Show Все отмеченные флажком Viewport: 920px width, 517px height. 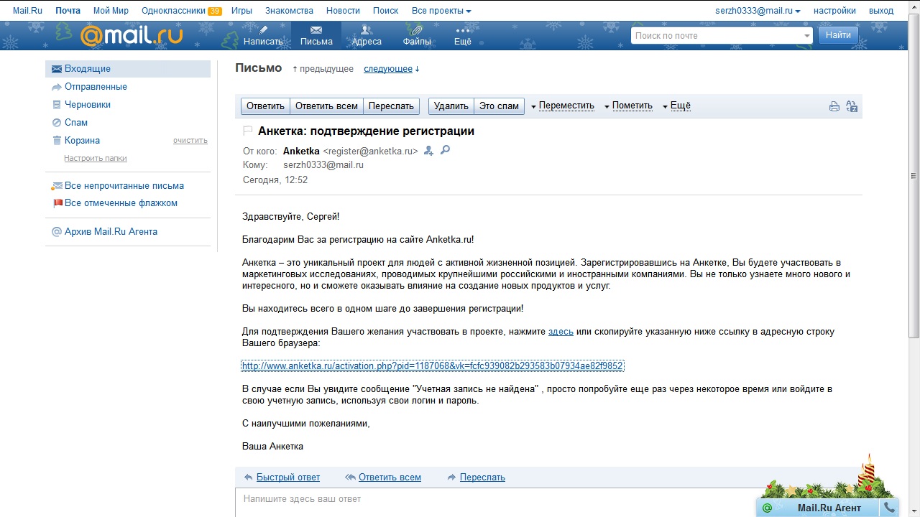click(121, 203)
